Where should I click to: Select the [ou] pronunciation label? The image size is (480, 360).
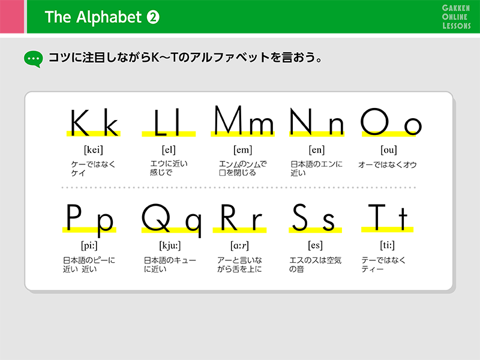[388, 149]
